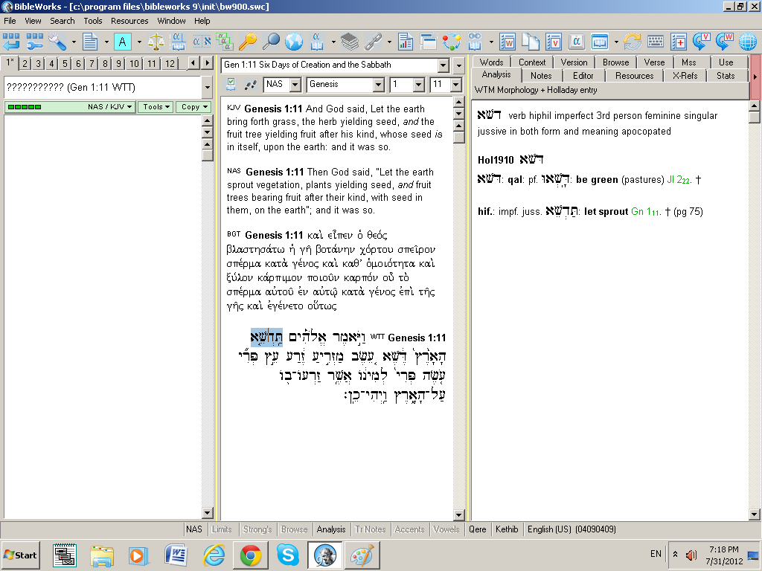Click the browse window vertical scrollbar thumb
The height and width of the screenshot is (571, 762).
click(x=458, y=138)
